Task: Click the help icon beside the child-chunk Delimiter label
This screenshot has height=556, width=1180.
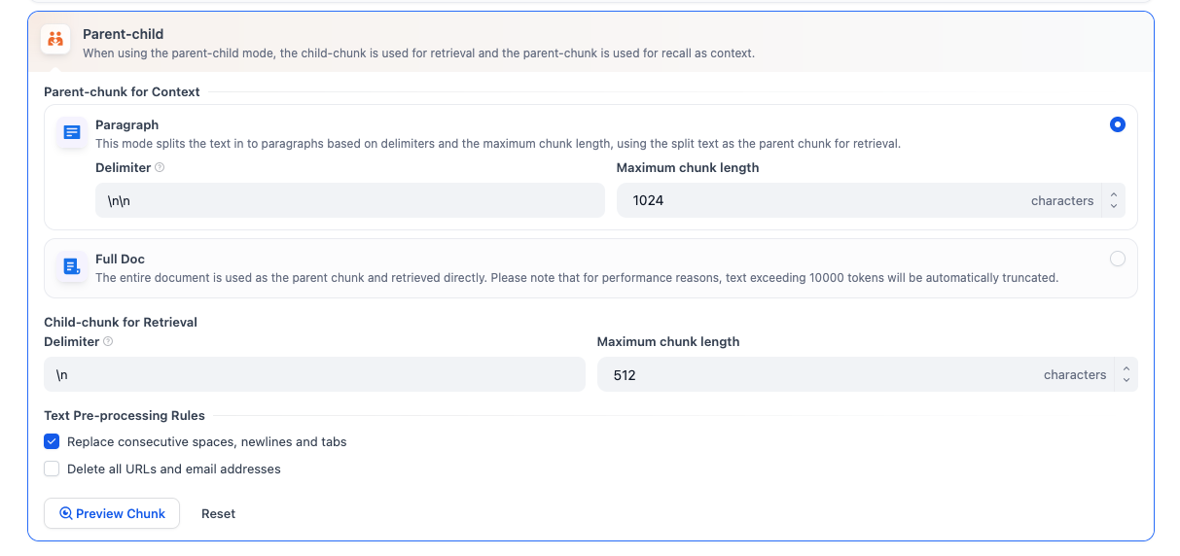Action: [x=108, y=341]
